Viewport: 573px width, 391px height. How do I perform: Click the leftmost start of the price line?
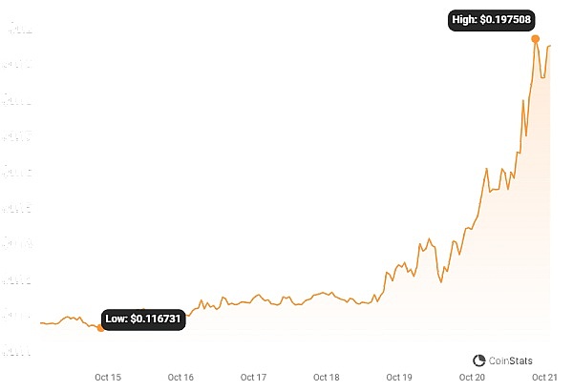pyautogui.click(x=41, y=323)
